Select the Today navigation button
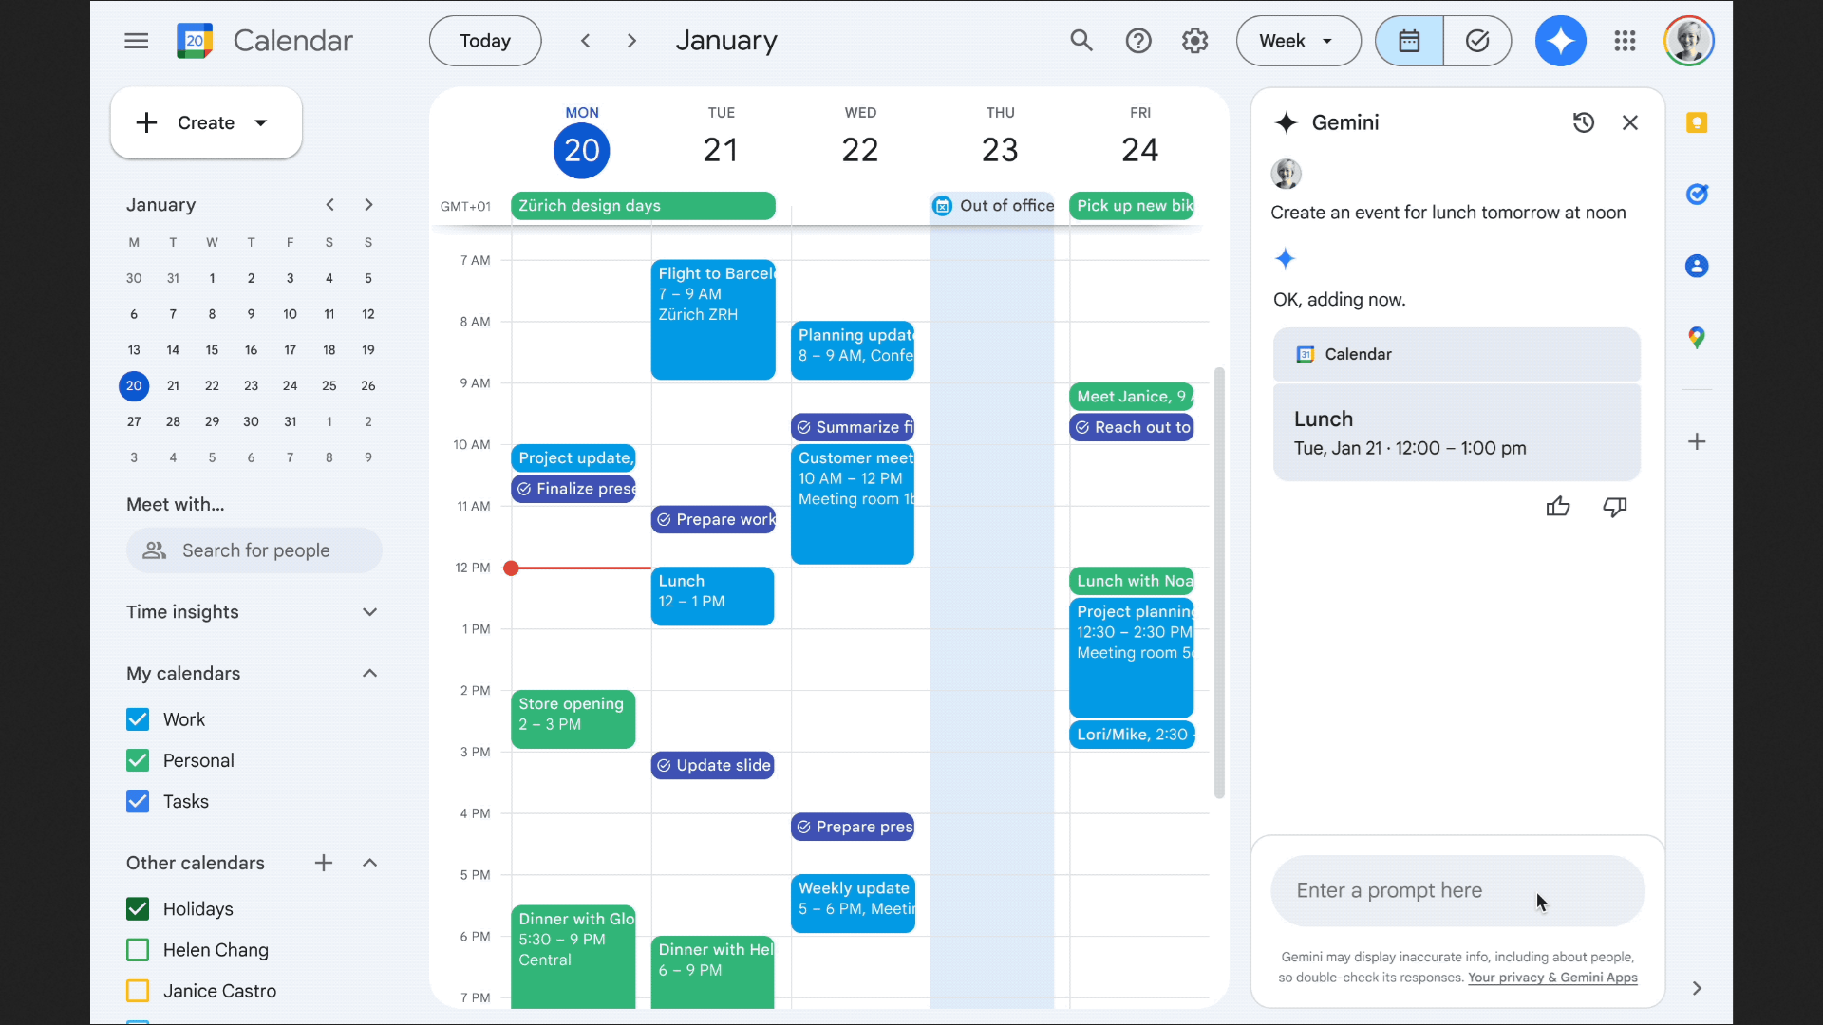The width and height of the screenshot is (1823, 1025). pyautogui.click(x=484, y=40)
